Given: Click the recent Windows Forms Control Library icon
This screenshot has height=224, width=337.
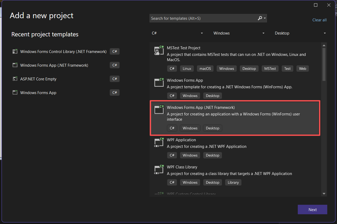Looking at the screenshot, I should [15, 51].
